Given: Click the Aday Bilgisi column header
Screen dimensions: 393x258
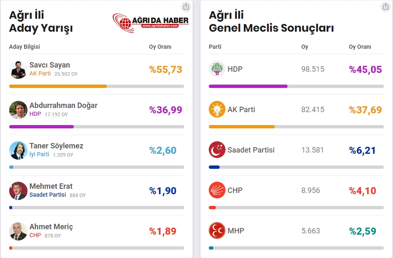Looking at the screenshot, I should tap(25, 47).
